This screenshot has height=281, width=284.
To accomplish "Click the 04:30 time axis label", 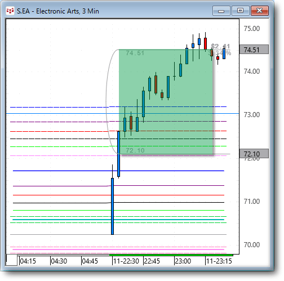I will [x=59, y=261].
